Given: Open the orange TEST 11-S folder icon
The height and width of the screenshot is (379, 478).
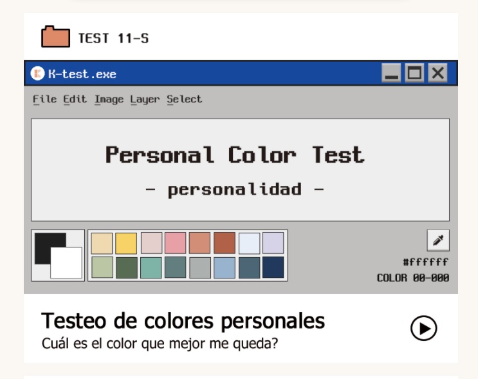Looking at the screenshot, I should pos(56,37).
